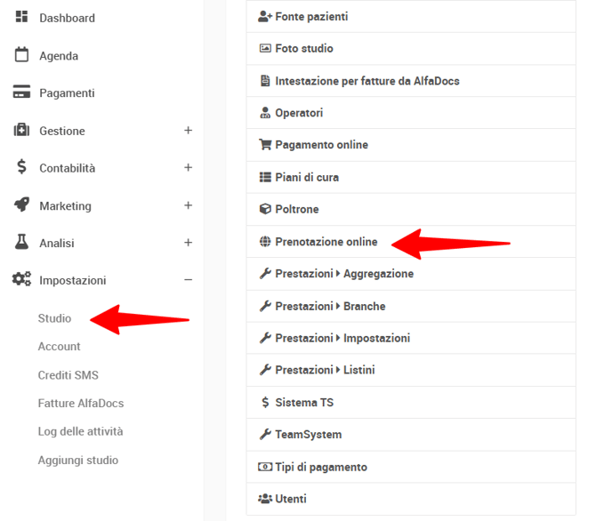The width and height of the screenshot is (596, 521).
Task: Click the Impostazioni gears icon
Action: [x=21, y=280]
